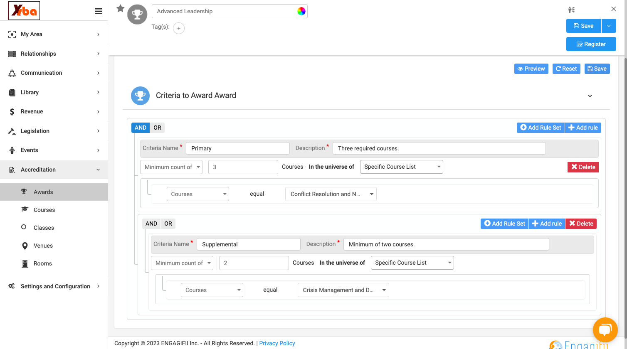Open Minimum count of dropdown for Primary
The width and height of the screenshot is (627, 349).
pos(171,167)
